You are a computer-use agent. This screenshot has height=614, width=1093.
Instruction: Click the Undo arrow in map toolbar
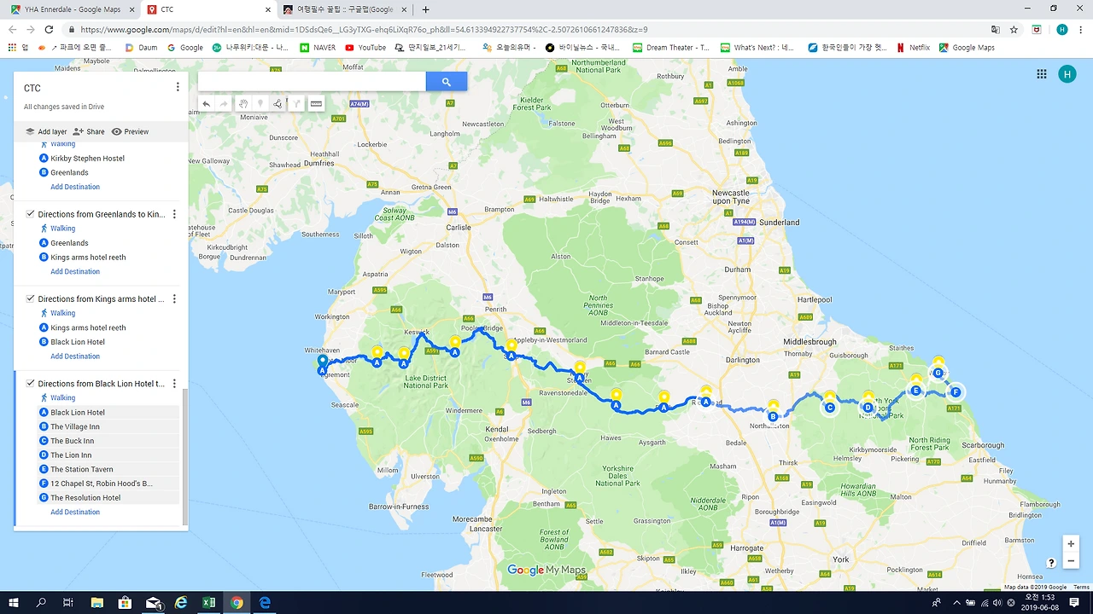pyautogui.click(x=206, y=104)
